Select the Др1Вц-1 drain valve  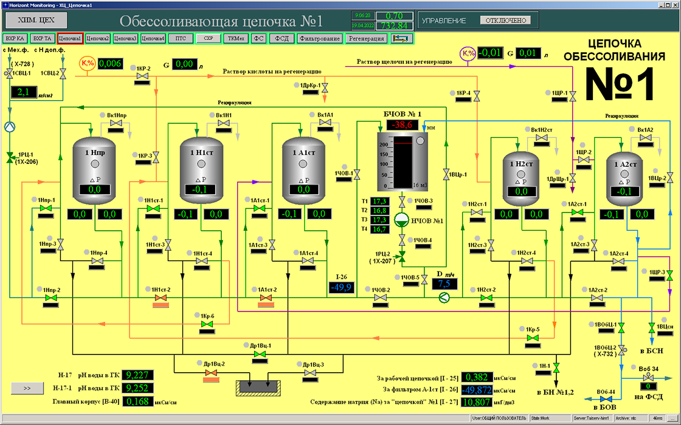point(260,354)
